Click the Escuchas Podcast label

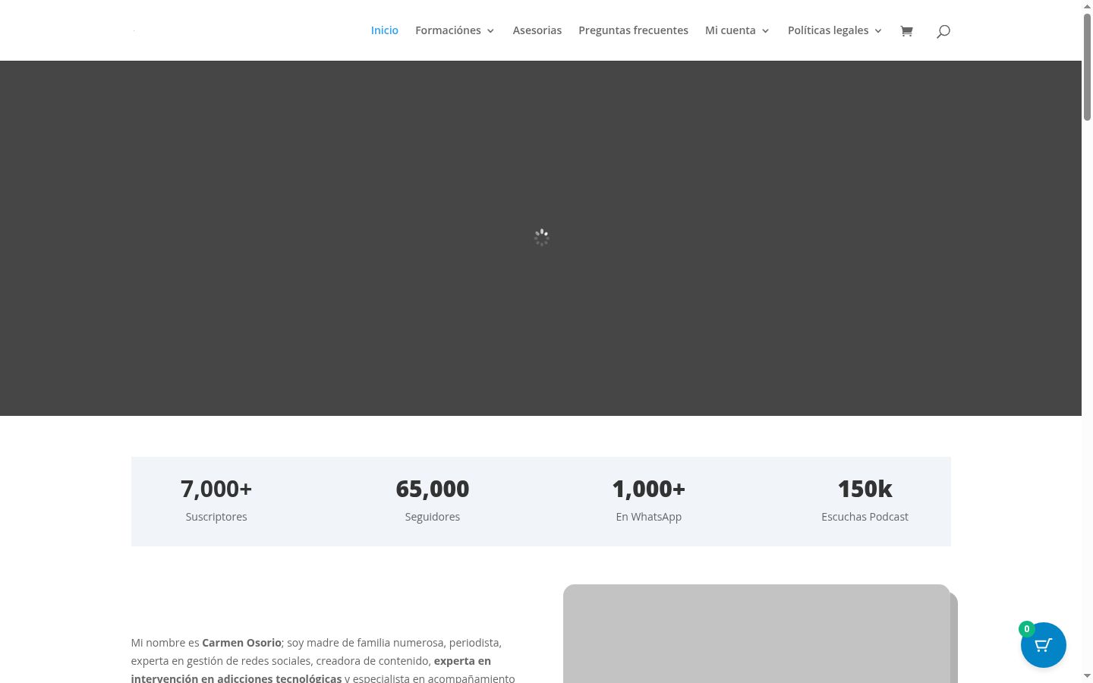[865, 517]
